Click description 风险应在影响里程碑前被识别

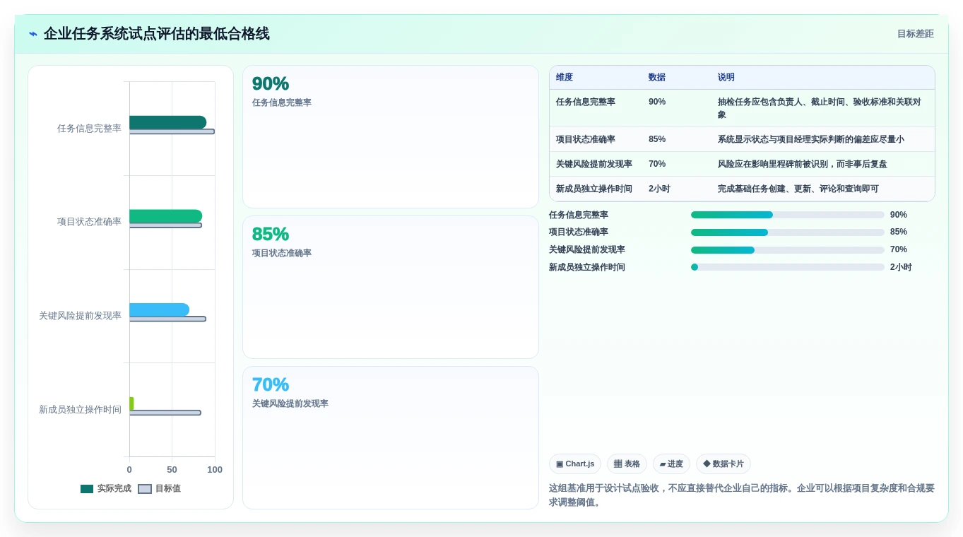click(x=803, y=164)
